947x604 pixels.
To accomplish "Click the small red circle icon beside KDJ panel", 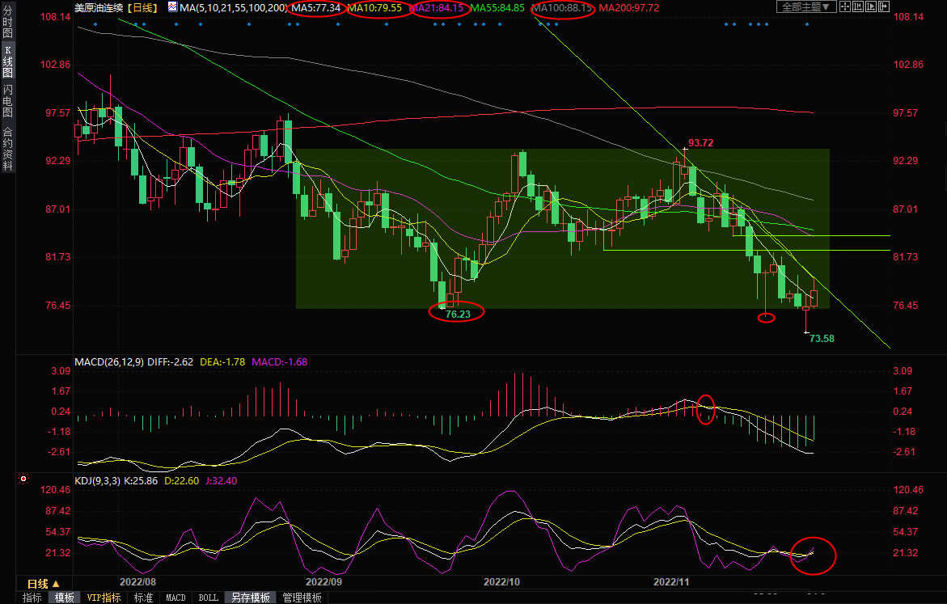I will click(23, 479).
